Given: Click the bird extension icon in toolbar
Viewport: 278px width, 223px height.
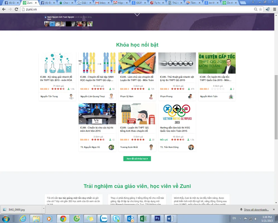Looking at the screenshot, I should pos(268,9).
